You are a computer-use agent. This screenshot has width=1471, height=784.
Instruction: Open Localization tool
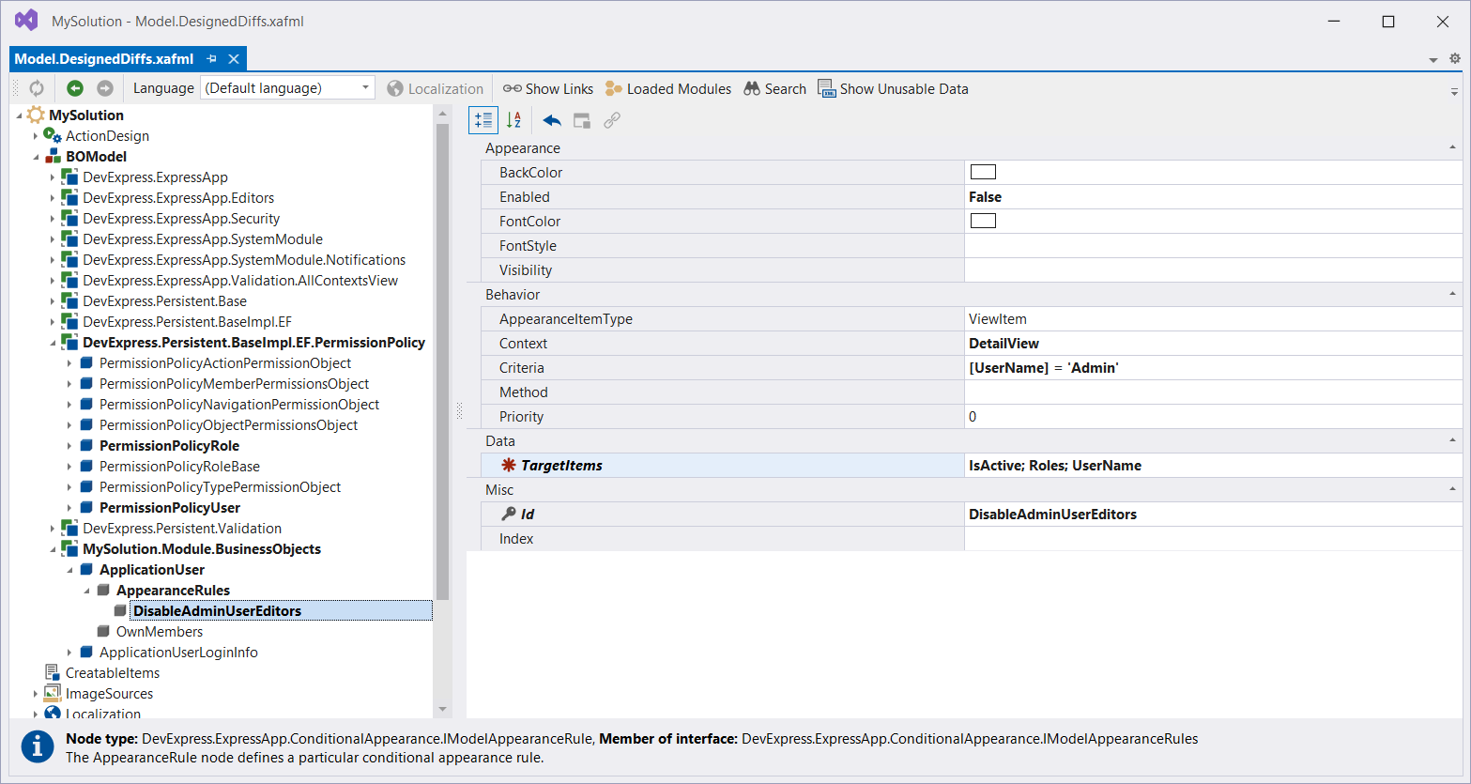[x=436, y=88]
